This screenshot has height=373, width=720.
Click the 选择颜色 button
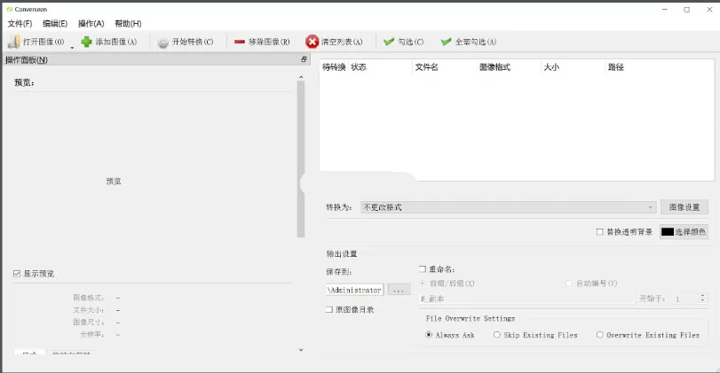point(684,232)
